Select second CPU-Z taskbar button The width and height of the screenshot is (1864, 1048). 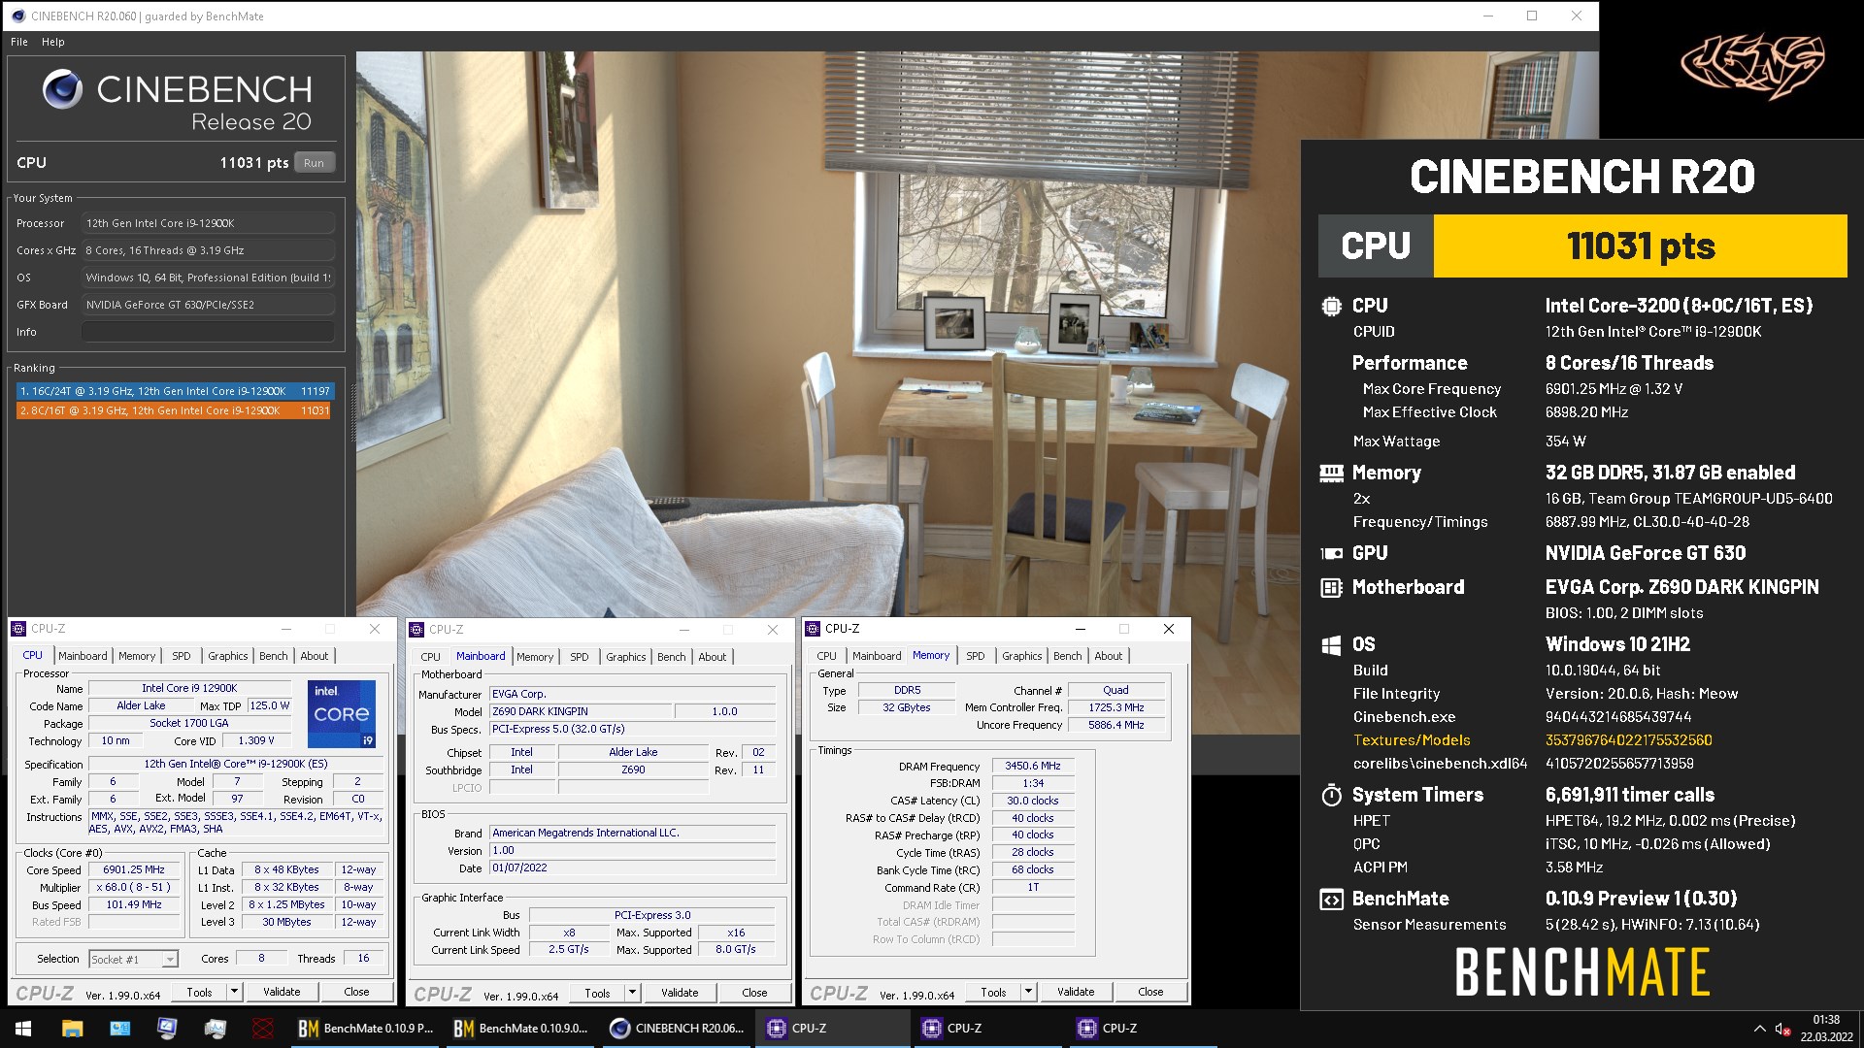point(986,1029)
